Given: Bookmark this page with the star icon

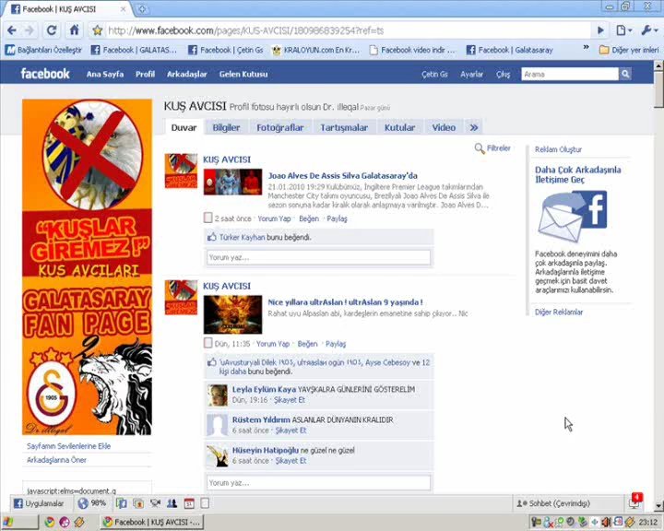Looking at the screenshot, I should pos(98,30).
